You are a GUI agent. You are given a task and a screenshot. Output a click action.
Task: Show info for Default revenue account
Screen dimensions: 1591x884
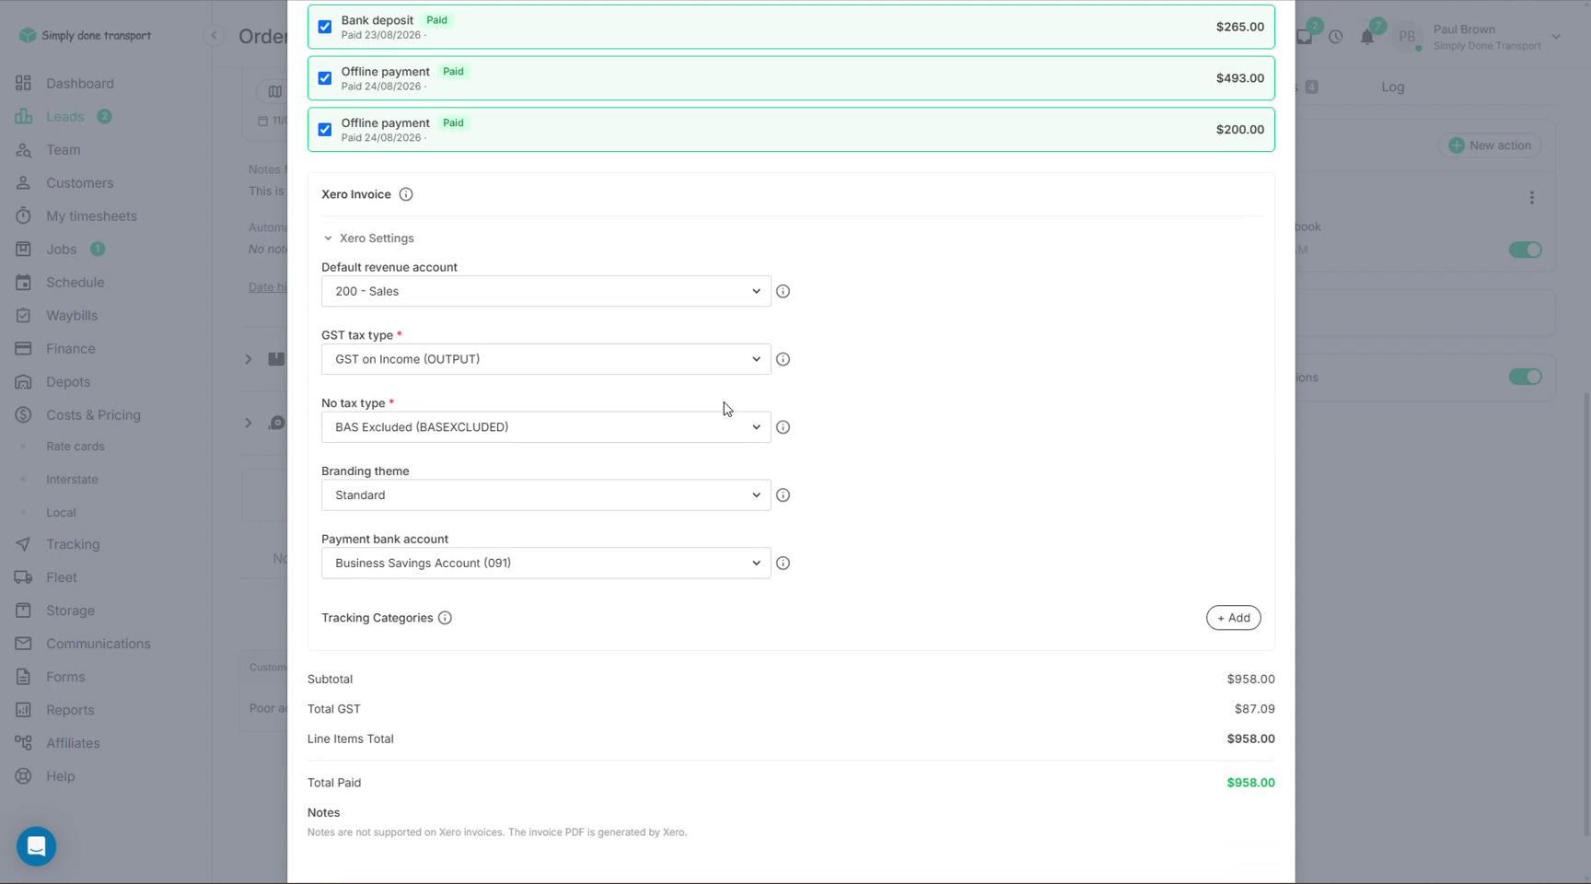coord(783,291)
